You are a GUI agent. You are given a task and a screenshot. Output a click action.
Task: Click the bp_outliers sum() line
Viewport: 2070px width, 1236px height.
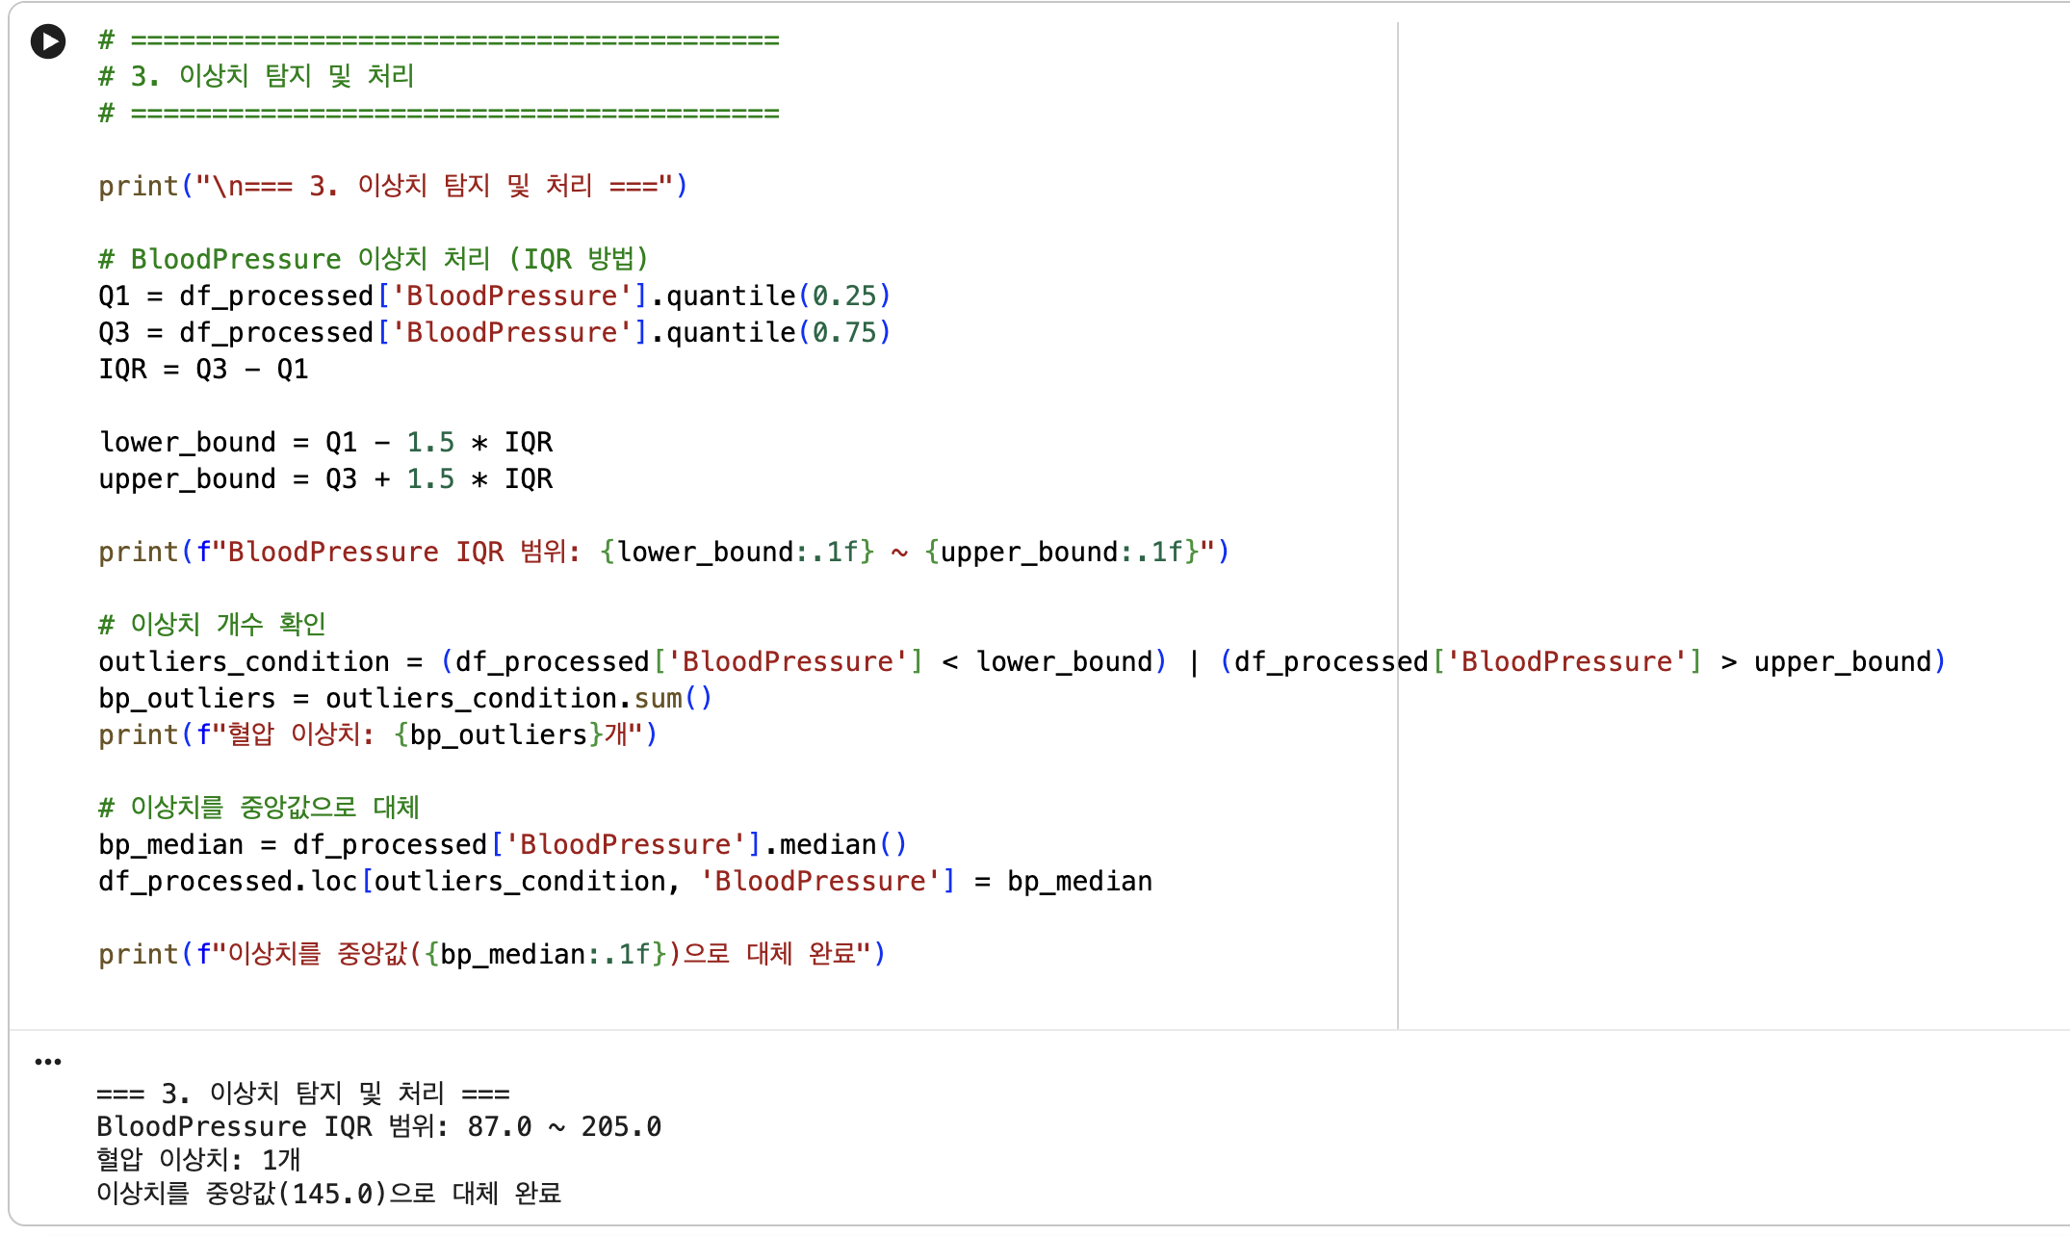pyautogui.click(x=405, y=698)
